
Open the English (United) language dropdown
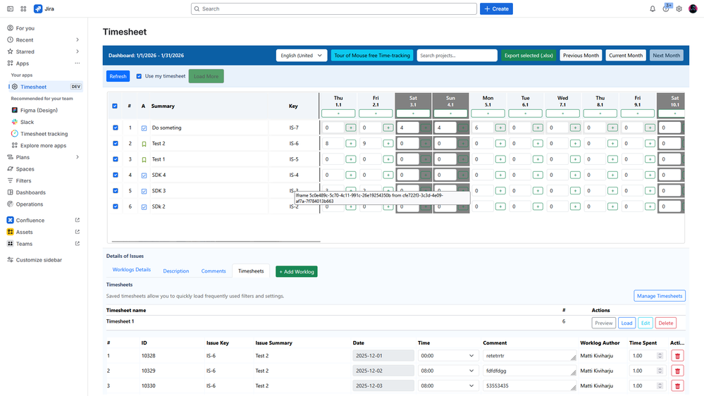pyautogui.click(x=302, y=55)
